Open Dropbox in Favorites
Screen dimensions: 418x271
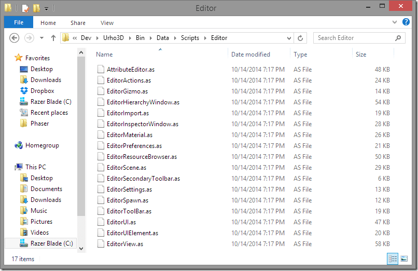[42, 91]
